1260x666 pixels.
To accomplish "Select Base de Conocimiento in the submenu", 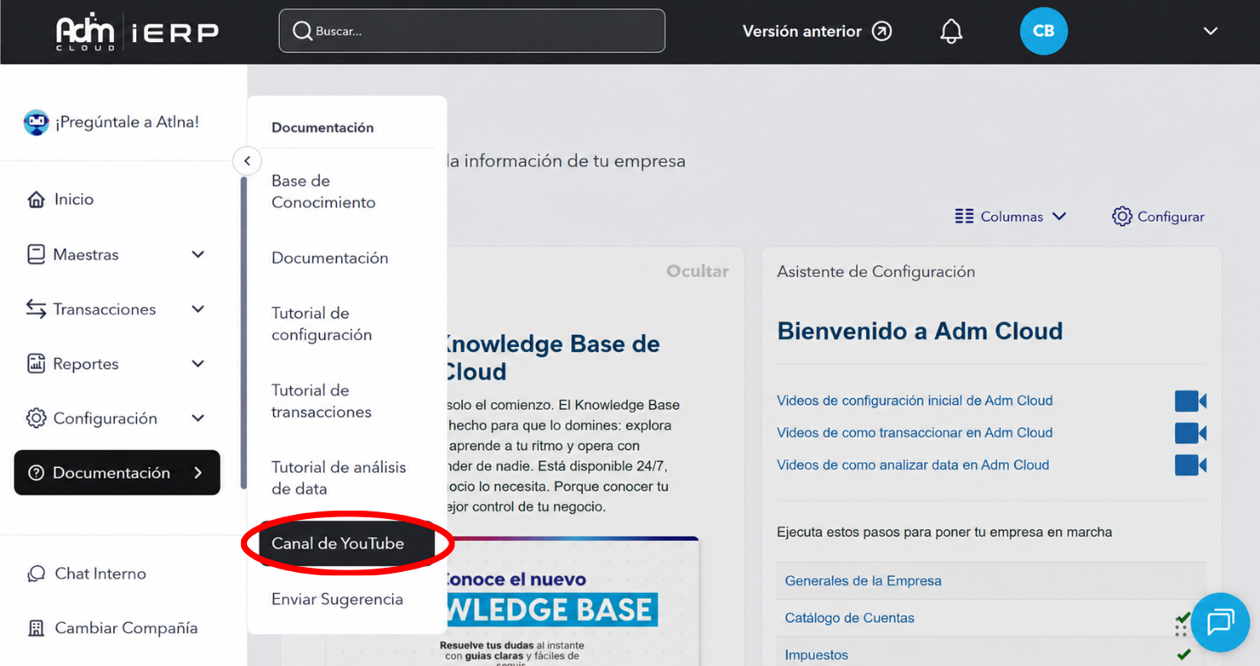I will tap(323, 191).
